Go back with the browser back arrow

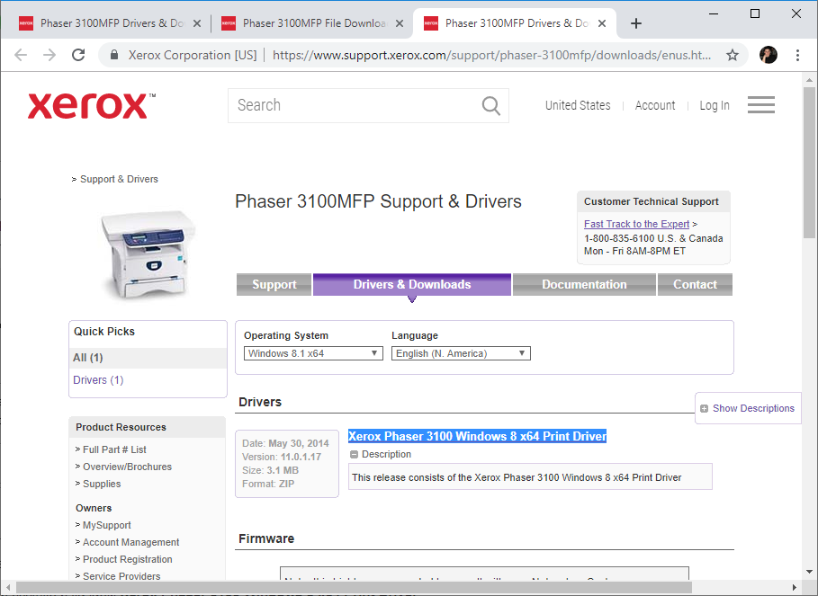[x=21, y=55]
